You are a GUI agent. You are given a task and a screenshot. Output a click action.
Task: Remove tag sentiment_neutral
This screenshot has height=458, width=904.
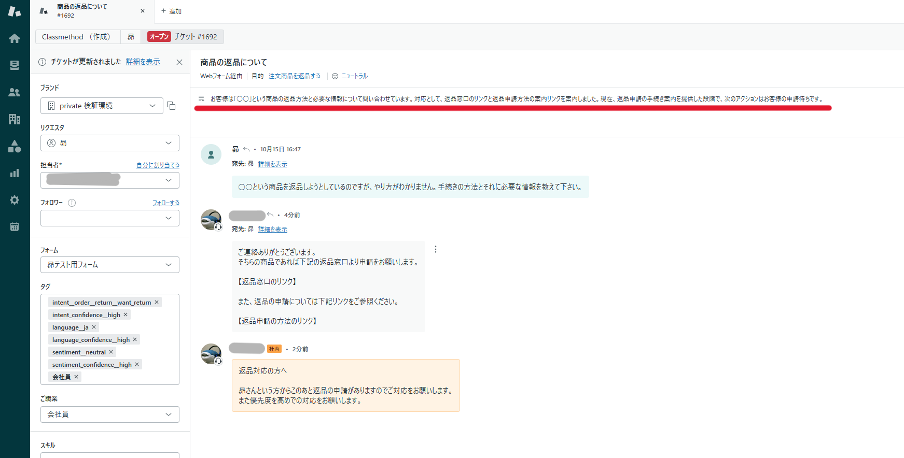click(x=111, y=352)
